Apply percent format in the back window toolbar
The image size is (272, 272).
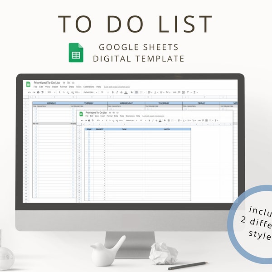coord(64,92)
